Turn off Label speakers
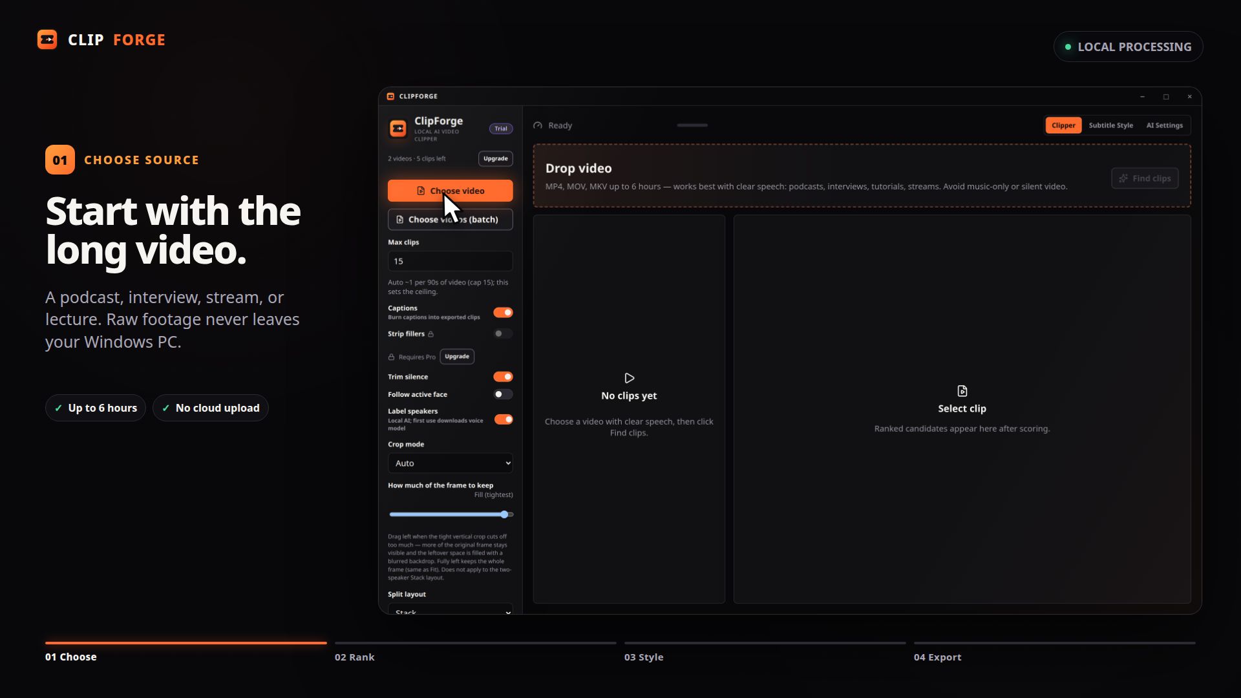 pyautogui.click(x=503, y=419)
